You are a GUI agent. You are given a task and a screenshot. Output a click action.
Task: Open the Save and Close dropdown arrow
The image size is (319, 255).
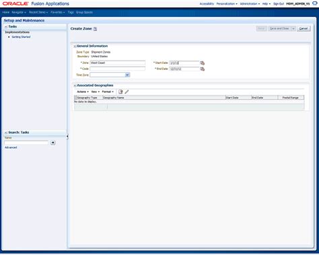[x=293, y=29]
